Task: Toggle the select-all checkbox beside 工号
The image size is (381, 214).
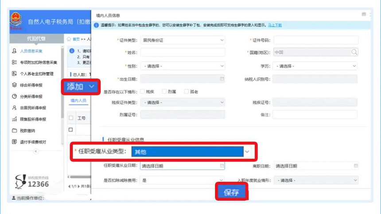Action: [x=71, y=118]
